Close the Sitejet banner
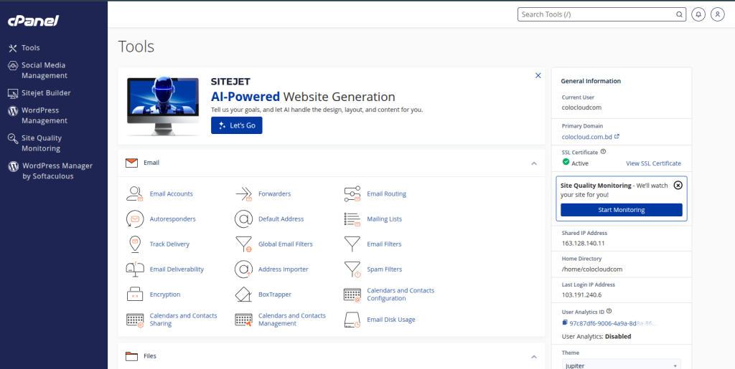735x369 pixels. coord(538,75)
